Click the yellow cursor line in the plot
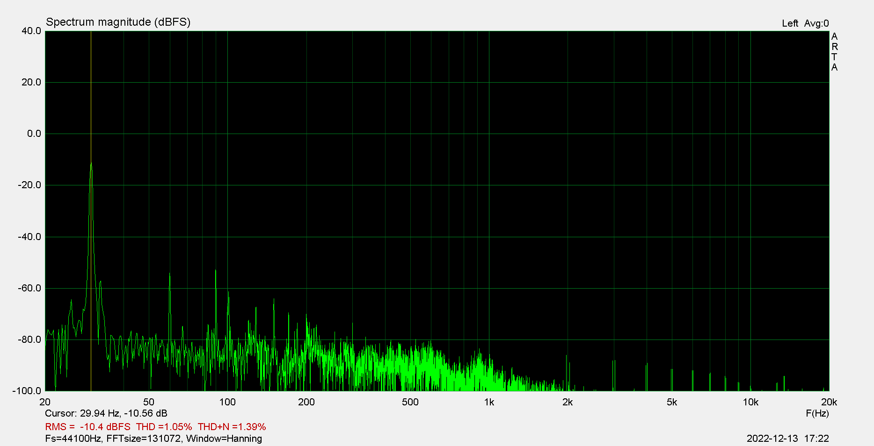874x446 pixels. click(91, 211)
